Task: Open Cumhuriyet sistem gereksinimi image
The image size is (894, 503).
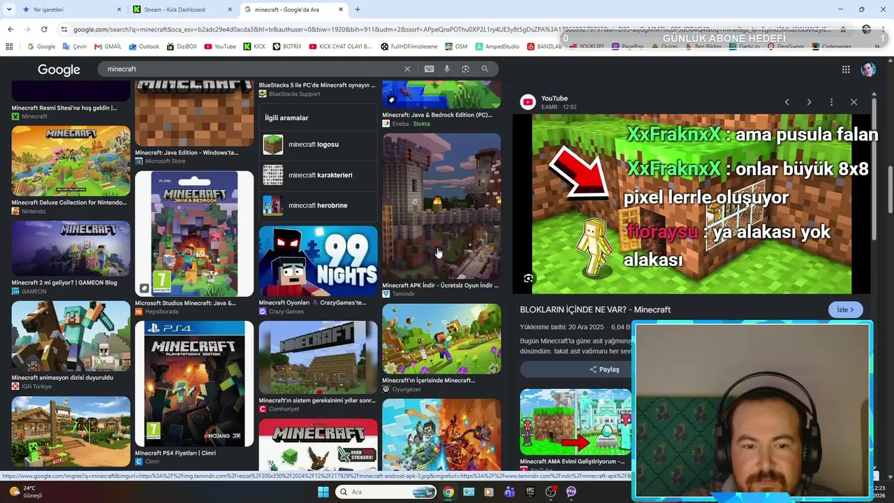Action: (318, 357)
